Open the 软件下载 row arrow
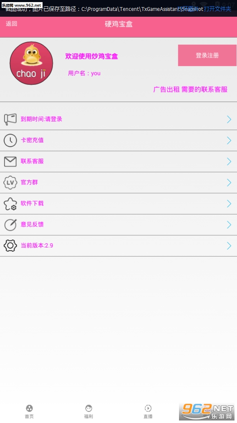Viewport: 237px width, 423px height. [229, 204]
